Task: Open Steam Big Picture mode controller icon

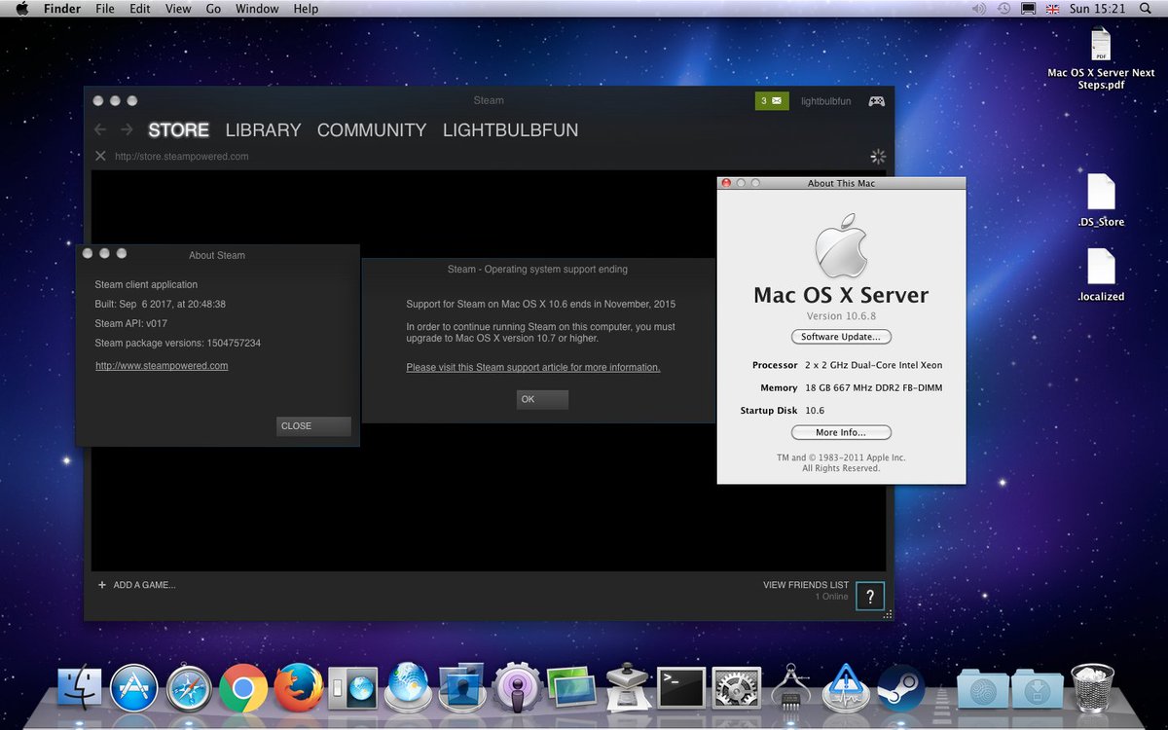Action: coord(876,100)
